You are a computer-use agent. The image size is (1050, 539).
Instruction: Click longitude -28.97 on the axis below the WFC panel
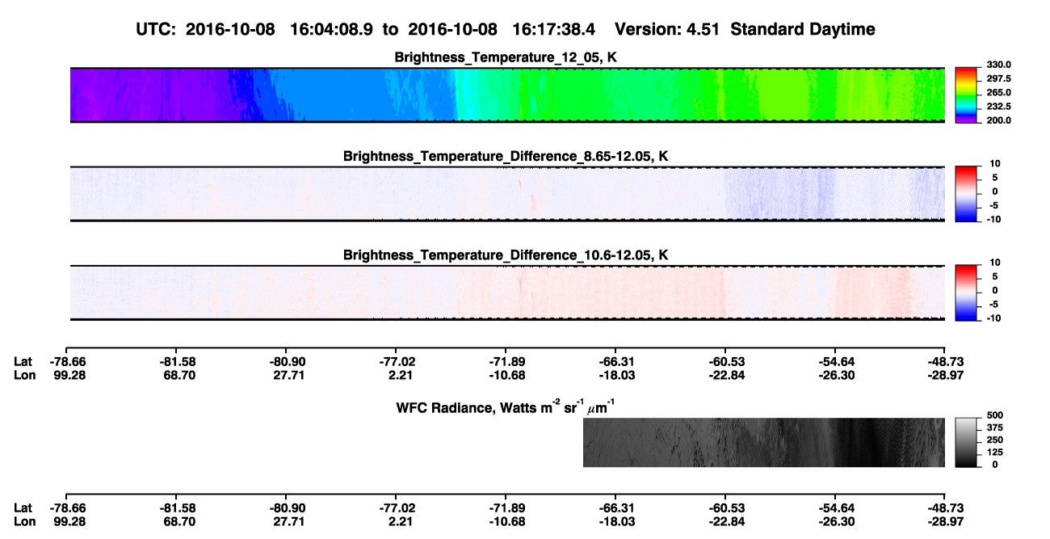pyautogui.click(x=947, y=521)
